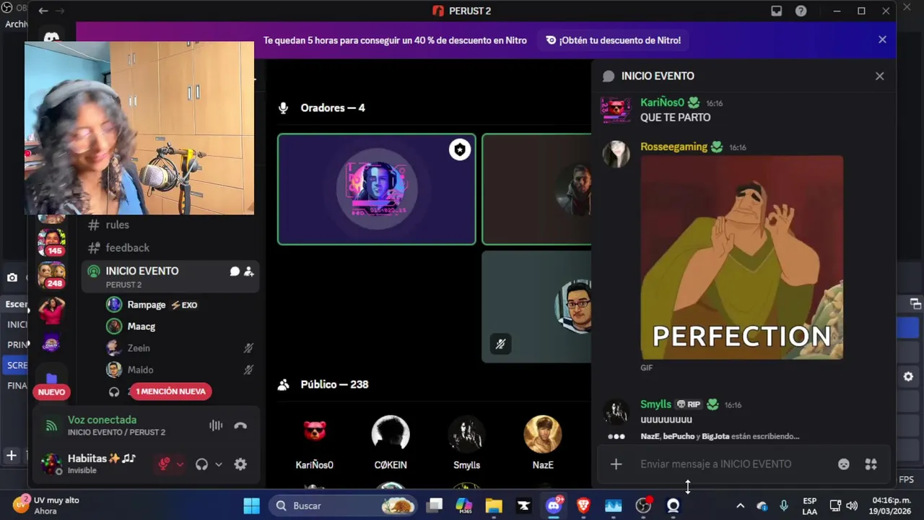Open Brave browser from taskbar
Image resolution: width=924 pixels, height=520 pixels.
(583, 506)
